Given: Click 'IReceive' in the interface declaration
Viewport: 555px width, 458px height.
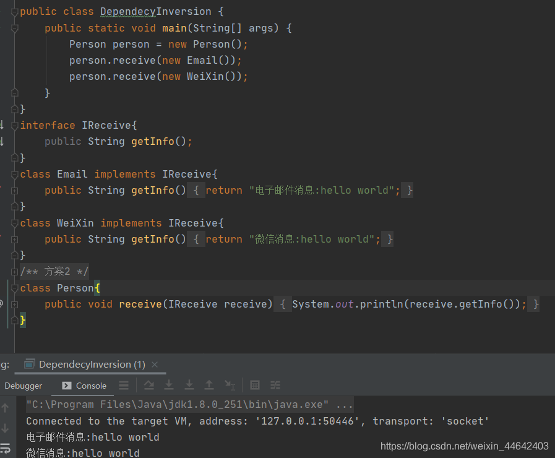Looking at the screenshot, I should pyautogui.click(x=106, y=125).
